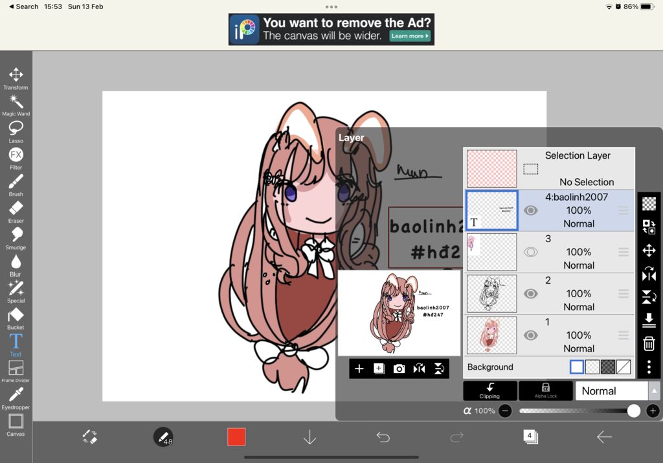
Task: Click the Background row label
Action: coord(490,367)
